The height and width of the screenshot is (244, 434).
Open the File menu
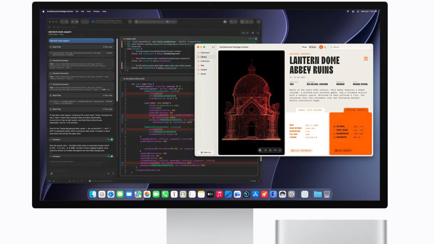(77, 11)
